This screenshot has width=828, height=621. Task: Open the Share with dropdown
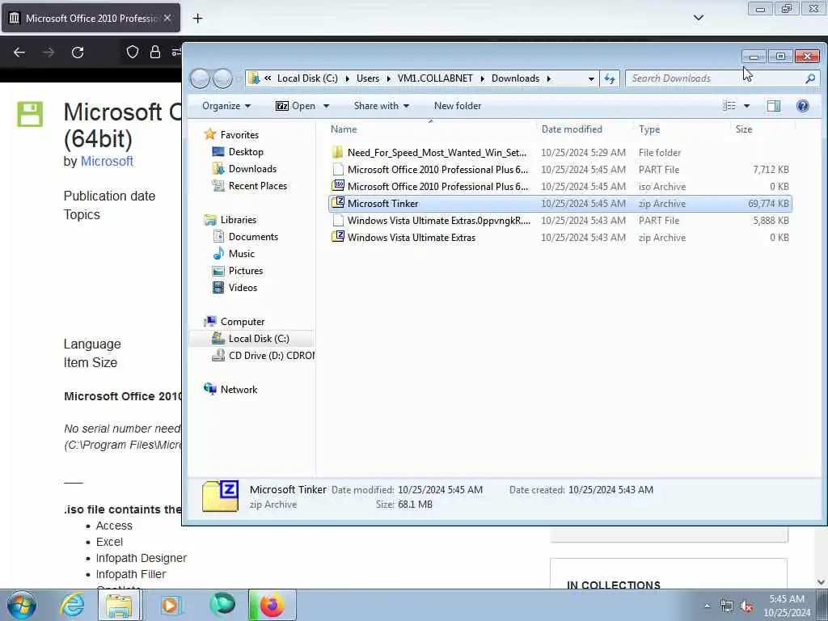382,106
